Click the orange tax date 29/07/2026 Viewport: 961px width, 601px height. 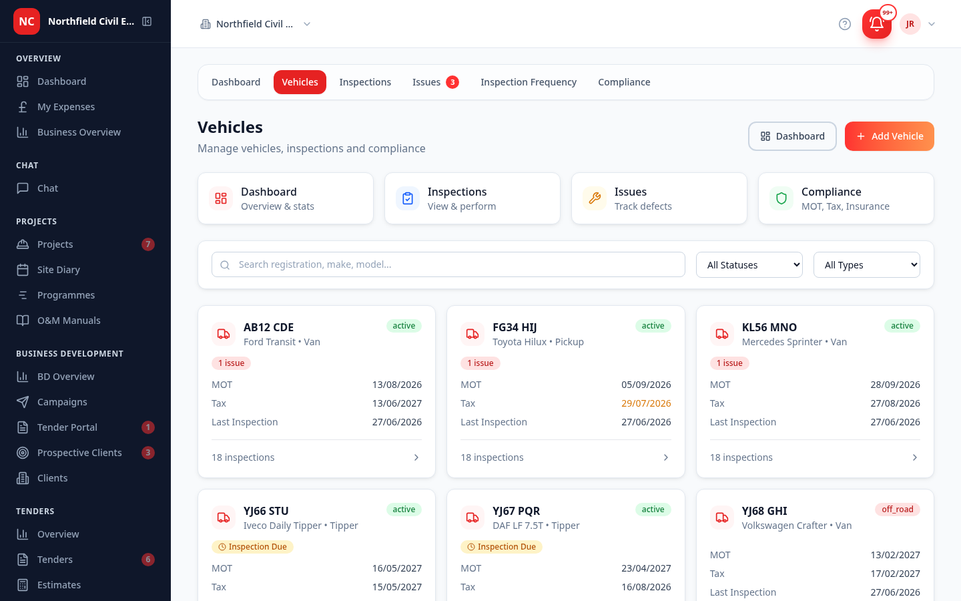pyautogui.click(x=646, y=403)
